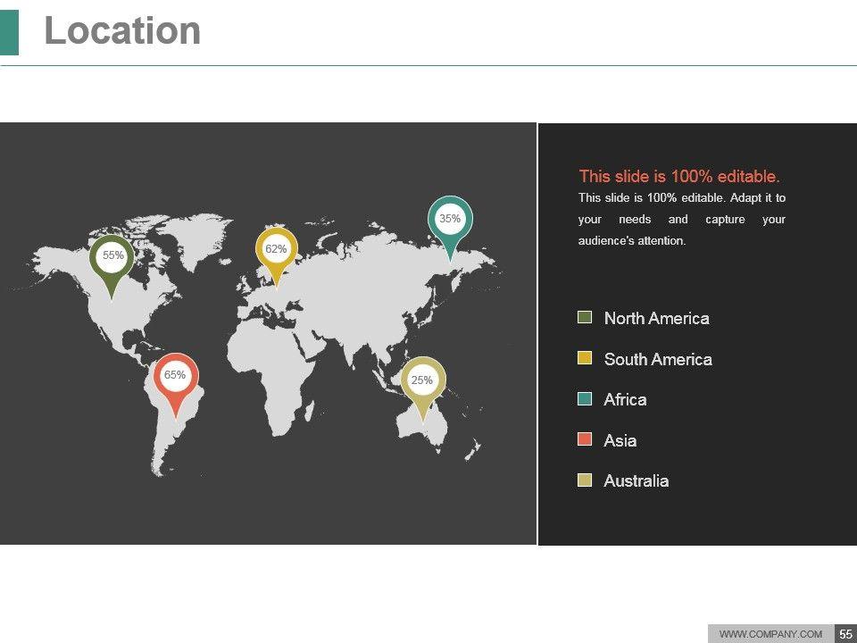Viewport: 857px width, 643px height.
Task: Click the Location slide title
Action: (x=122, y=31)
